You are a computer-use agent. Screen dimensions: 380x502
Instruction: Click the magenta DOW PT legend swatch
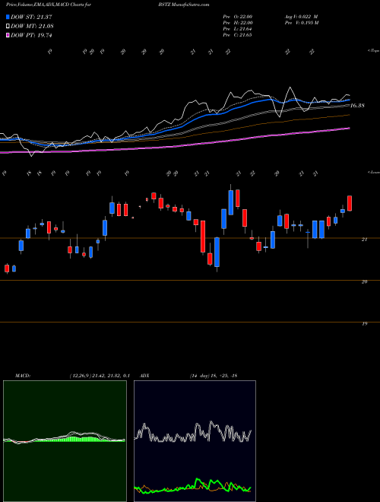[8, 35]
